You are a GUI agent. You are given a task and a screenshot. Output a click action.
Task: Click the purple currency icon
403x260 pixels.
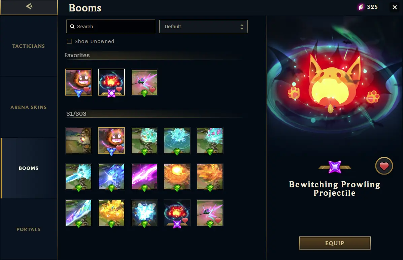(361, 7)
